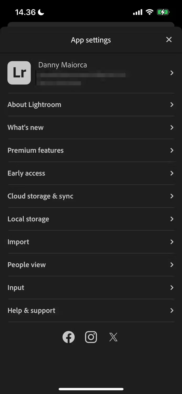Open the Local storage settings
Image resolution: width=182 pixels, height=394 pixels.
coord(91,219)
